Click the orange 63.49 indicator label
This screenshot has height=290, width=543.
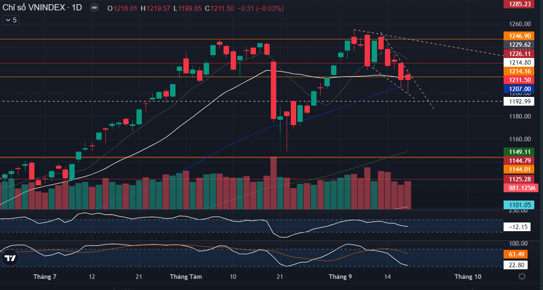tap(516, 254)
